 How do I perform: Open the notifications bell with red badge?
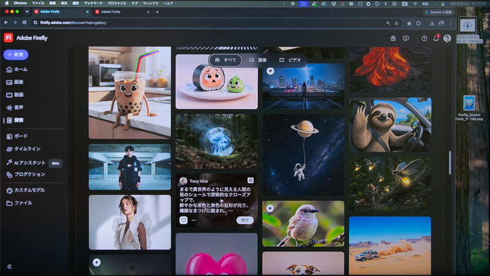[436, 38]
